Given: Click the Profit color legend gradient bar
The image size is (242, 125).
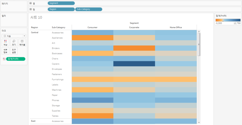Looking at the screenshot, I should [228, 20].
